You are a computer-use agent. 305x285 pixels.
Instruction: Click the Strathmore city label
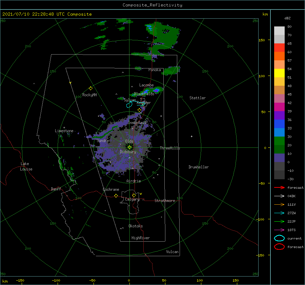[165, 201]
